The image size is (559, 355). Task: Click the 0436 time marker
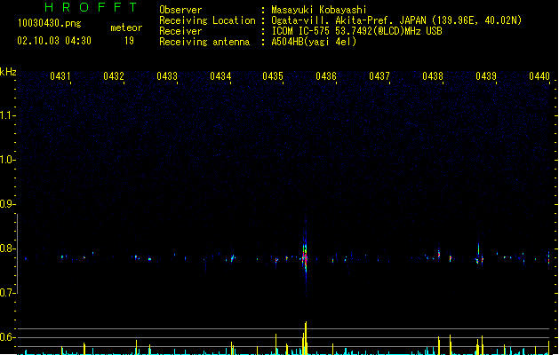point(326,76)
